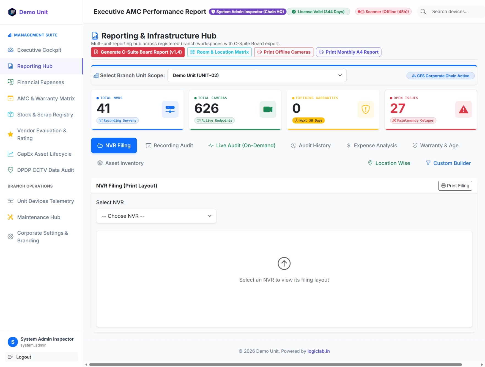Image resolution: width=485 pixels, height=367 pixels.
Task: Click the Open Issues warning triangle icon
Action: point(464,109)
